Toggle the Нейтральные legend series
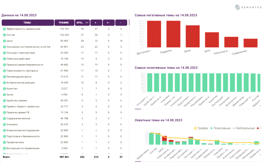 click(244, 128)
